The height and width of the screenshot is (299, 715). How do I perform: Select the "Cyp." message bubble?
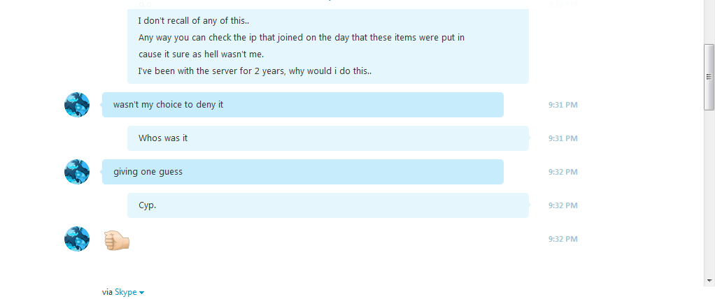328,205
